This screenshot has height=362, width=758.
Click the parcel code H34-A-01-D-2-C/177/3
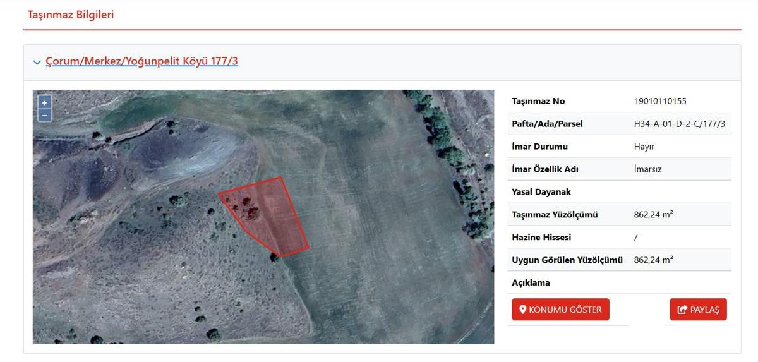(680, 124)
